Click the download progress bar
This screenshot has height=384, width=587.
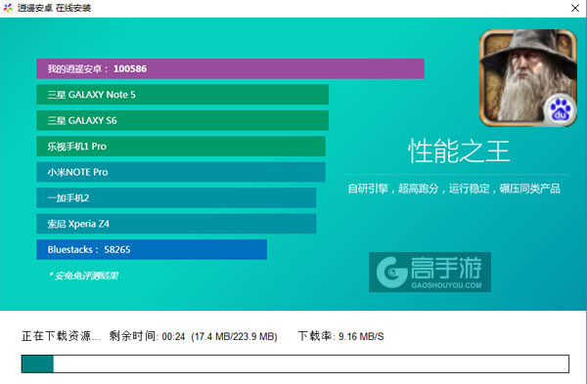pyautogui.click(x=295, y=363)
